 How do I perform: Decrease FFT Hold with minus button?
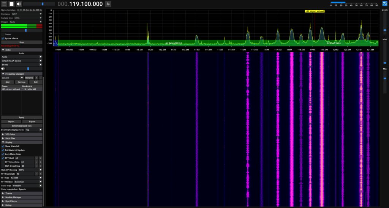36,158
